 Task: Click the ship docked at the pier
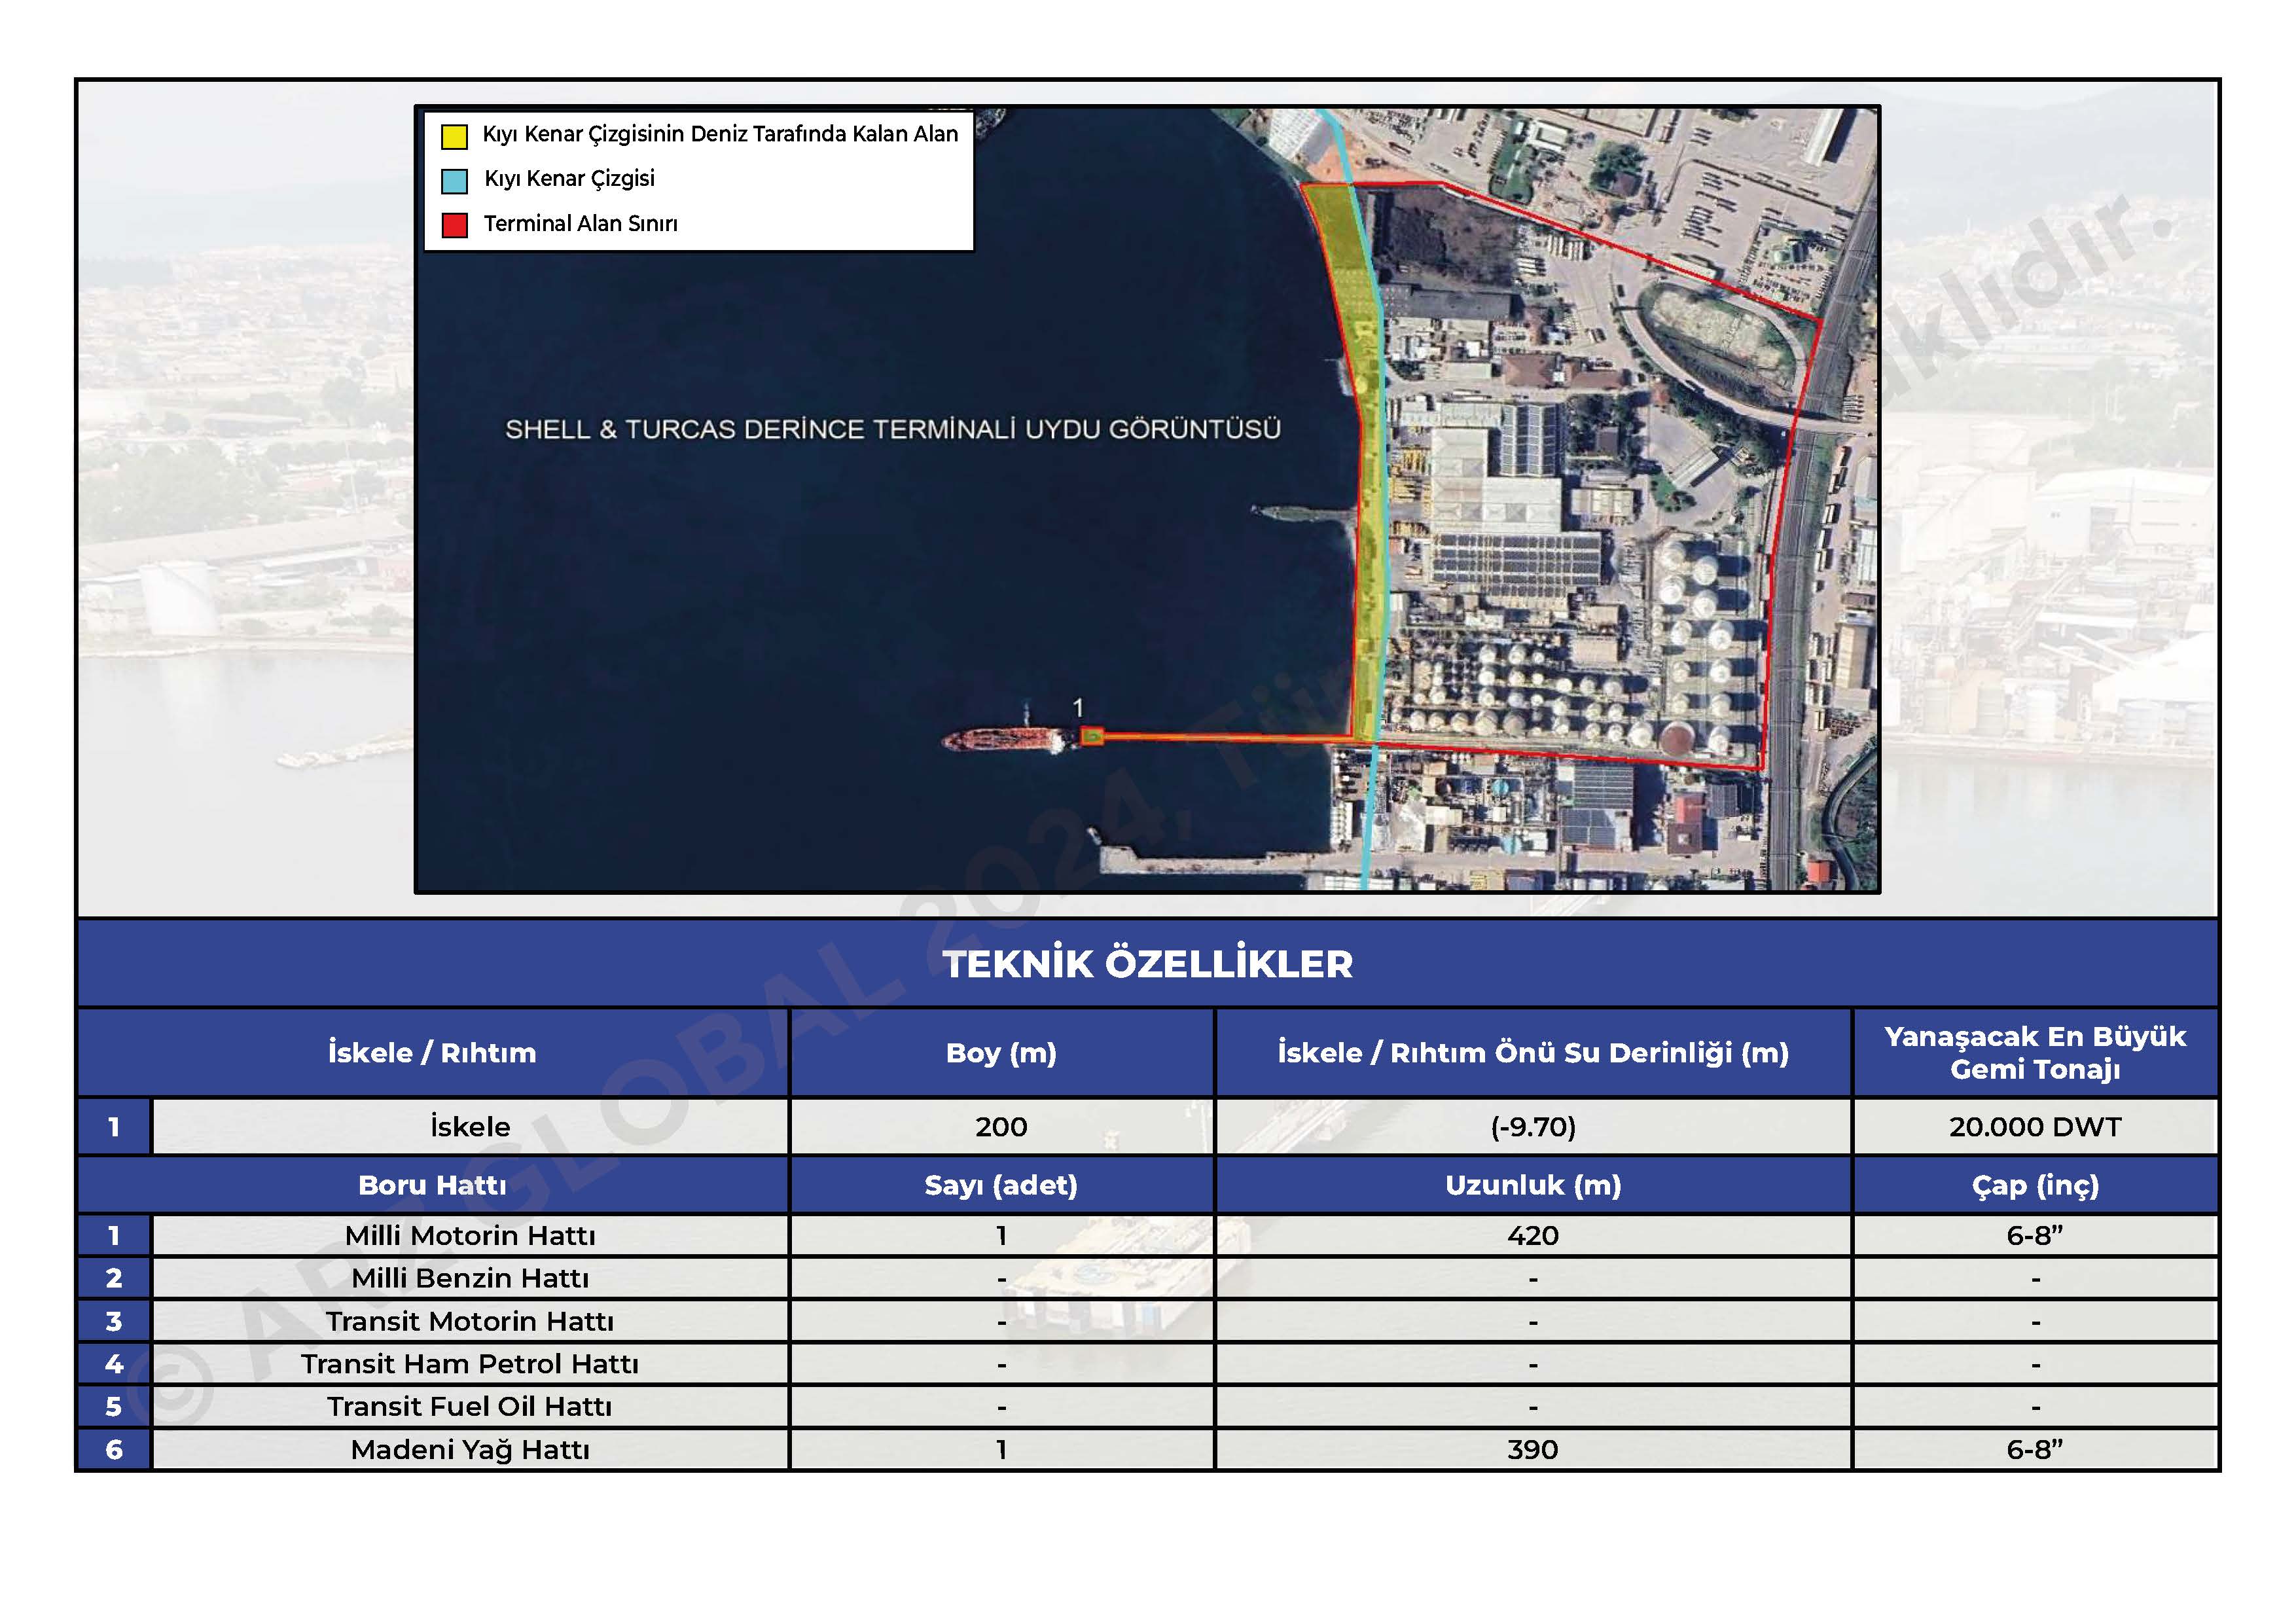(x=1006, y=740)
